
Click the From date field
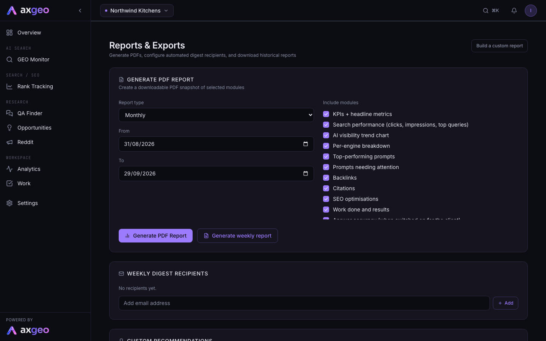click(216, 144)
